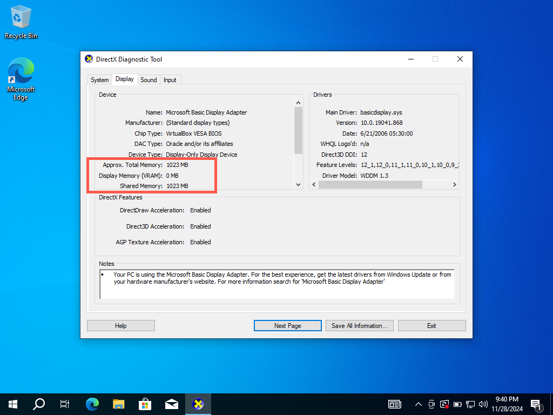Open File Explorer from the taskbar
The width and height of the screenshot is (553, 415).
(119, 404)
